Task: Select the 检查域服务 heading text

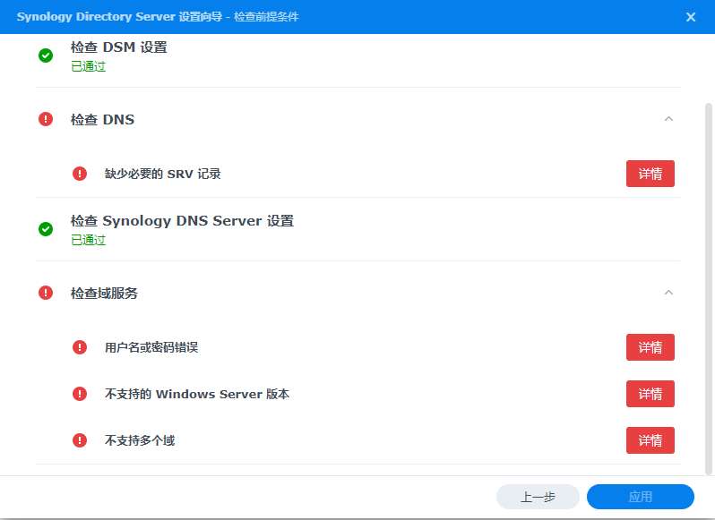Action: (x=104, y=293)
